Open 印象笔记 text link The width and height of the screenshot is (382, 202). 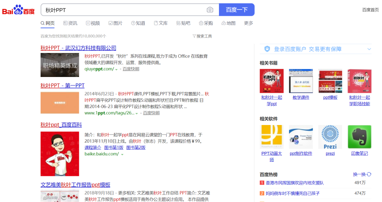point(360,154)
